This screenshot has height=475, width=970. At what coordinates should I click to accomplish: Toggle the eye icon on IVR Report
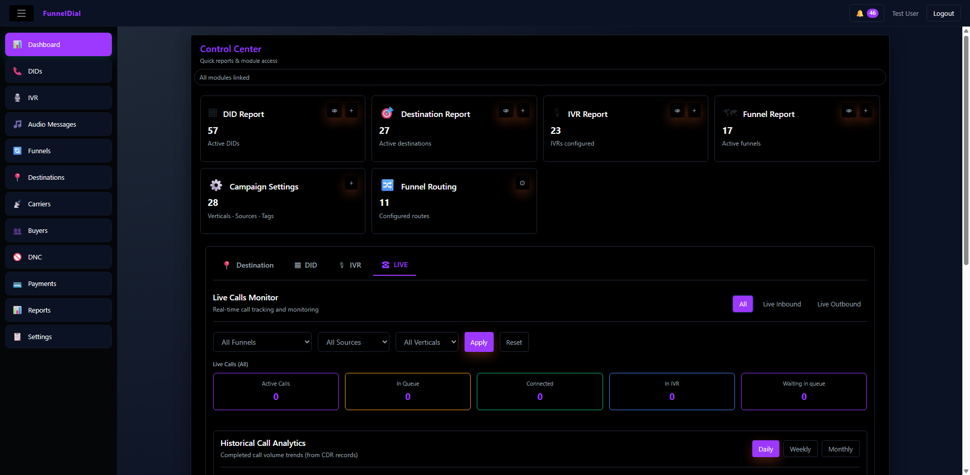(677, 111)
